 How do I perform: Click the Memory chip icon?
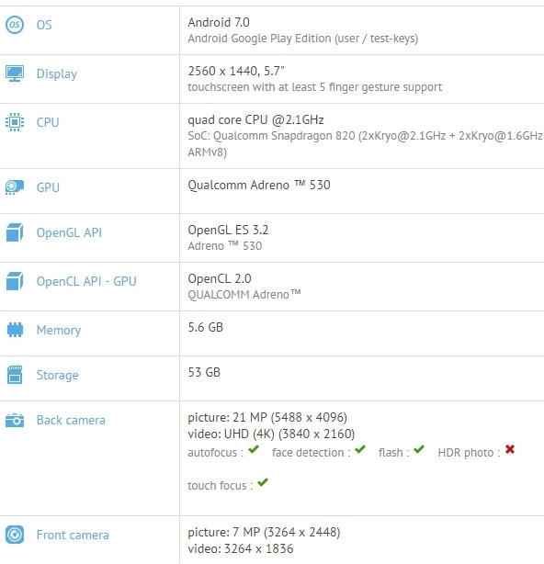[15, 330]
